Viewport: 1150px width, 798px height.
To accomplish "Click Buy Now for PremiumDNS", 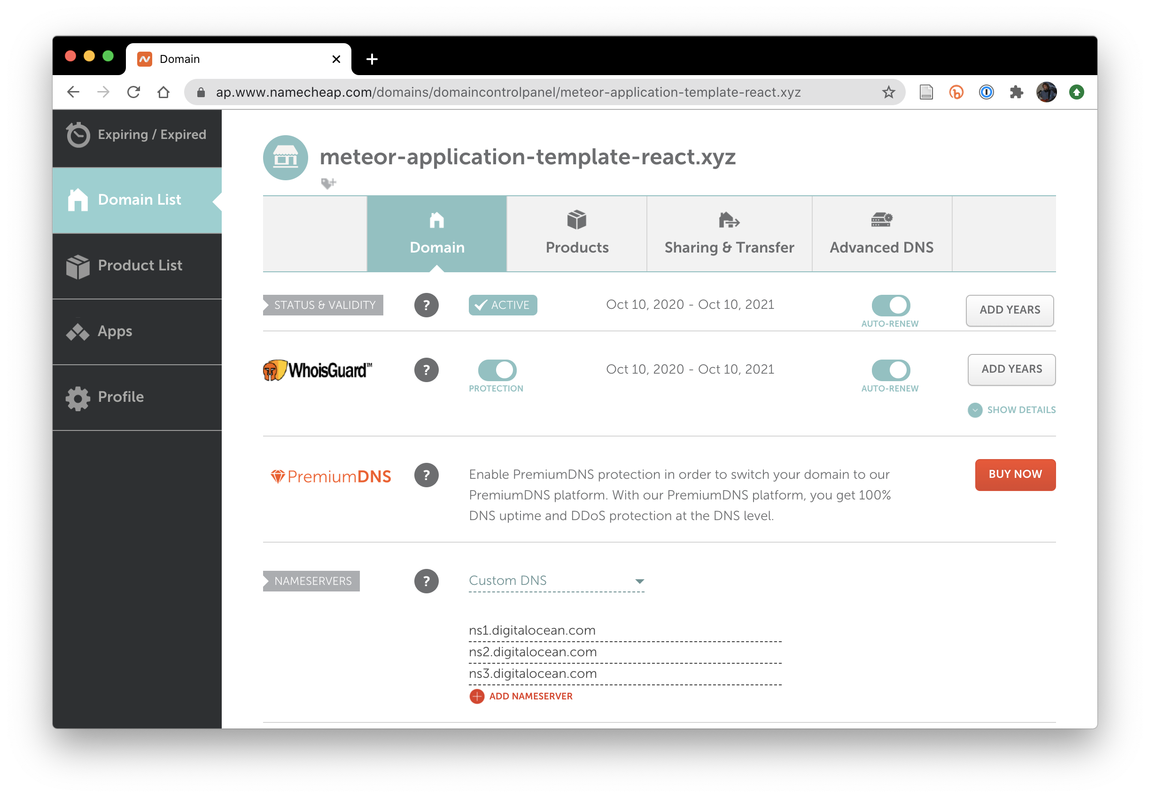I will point(1015,475).
